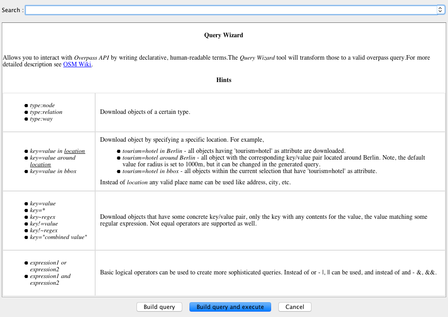Click the Search input field
The image size is (448, 317).
pos(231,10)
